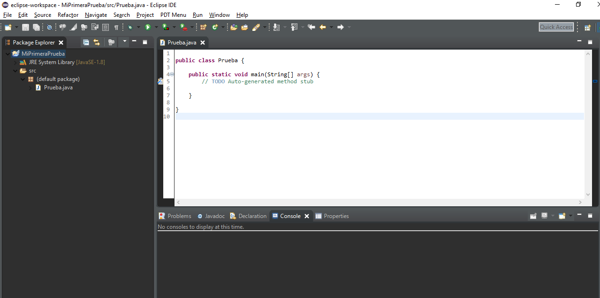This screenshot has height=298, width=600.
Task: Click the New Java Class icon
Action: 214,28
